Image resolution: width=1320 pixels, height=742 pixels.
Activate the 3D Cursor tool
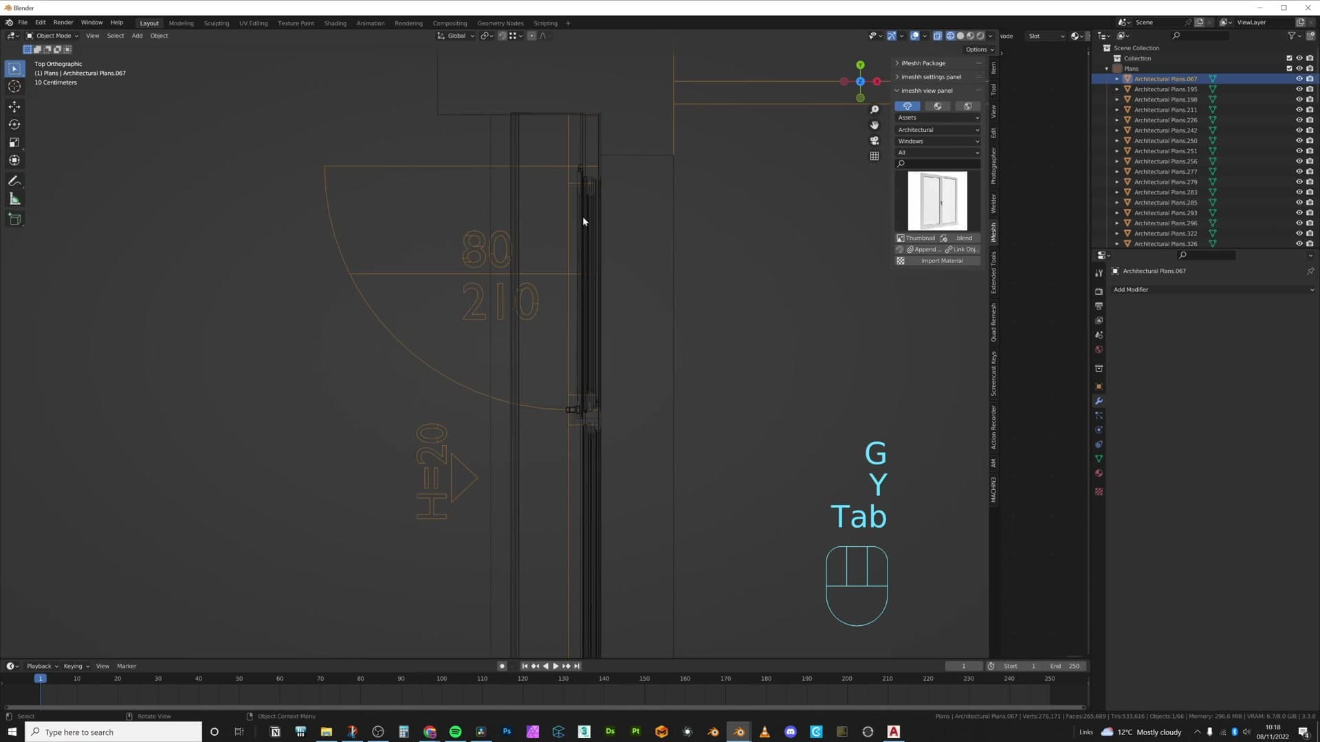coord(14,87)
